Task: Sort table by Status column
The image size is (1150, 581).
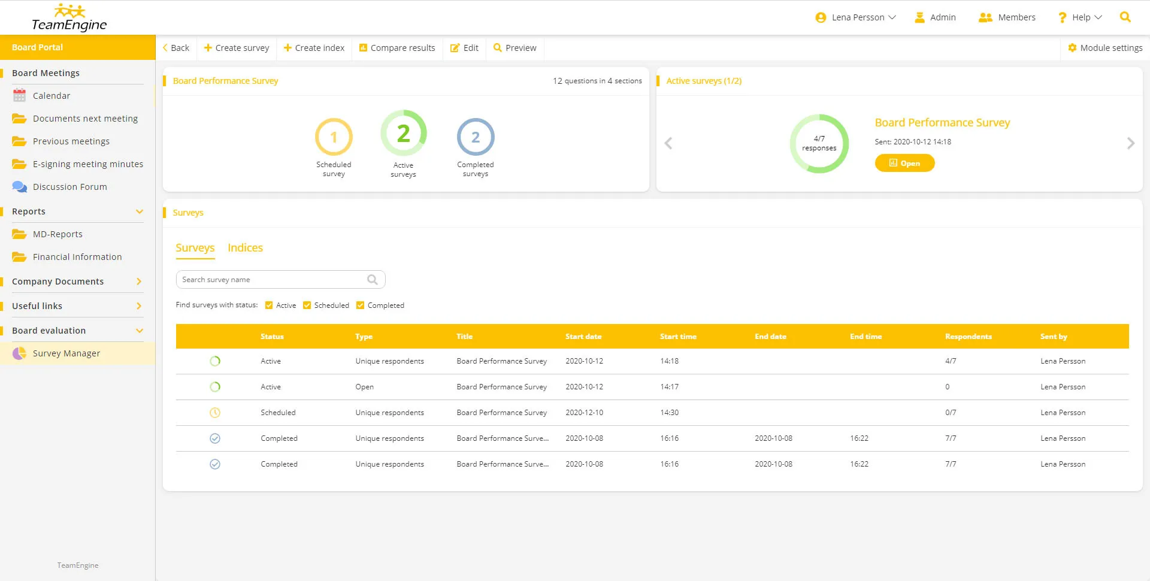Action: (272, 337)
